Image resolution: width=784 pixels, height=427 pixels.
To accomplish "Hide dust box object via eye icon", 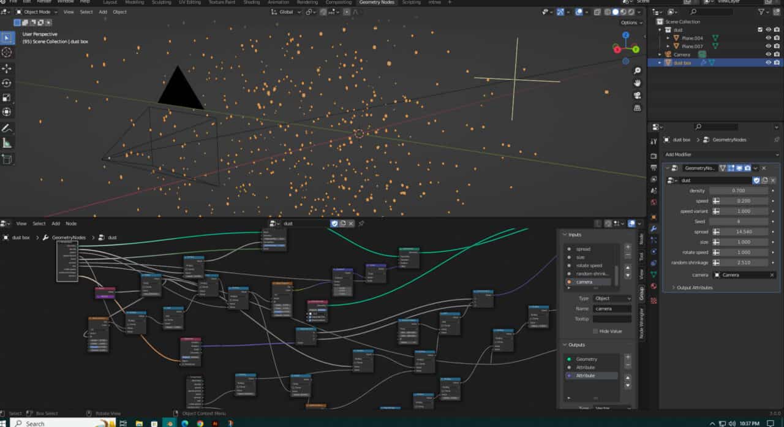I will point(768,62).
